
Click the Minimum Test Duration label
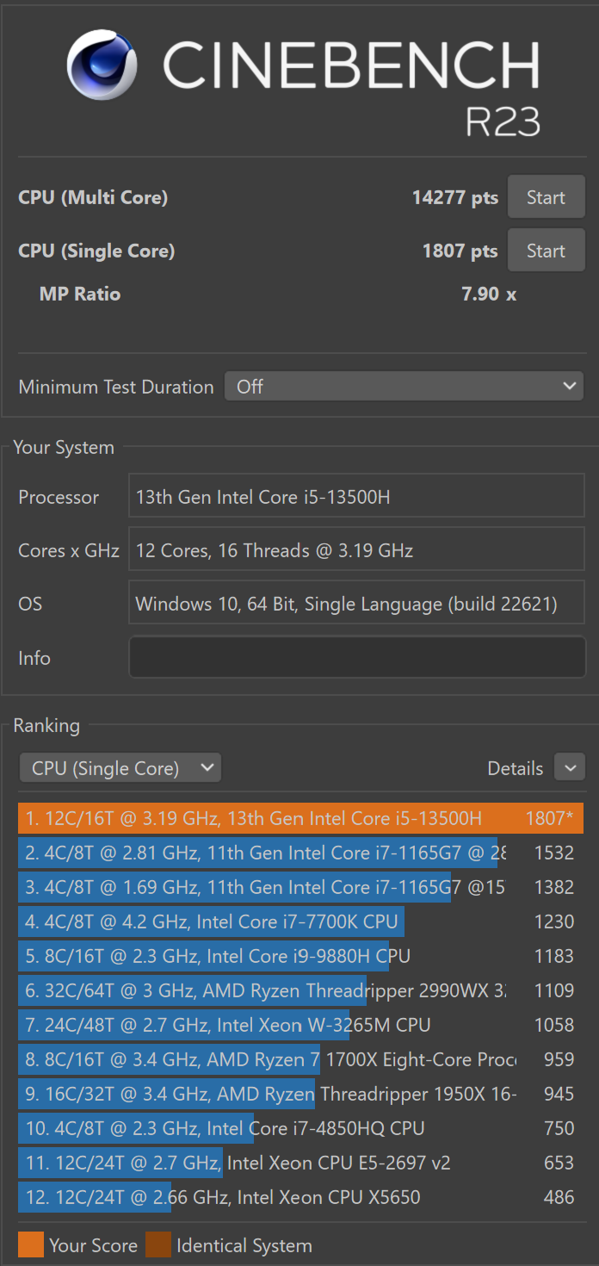tap(116, 387)
